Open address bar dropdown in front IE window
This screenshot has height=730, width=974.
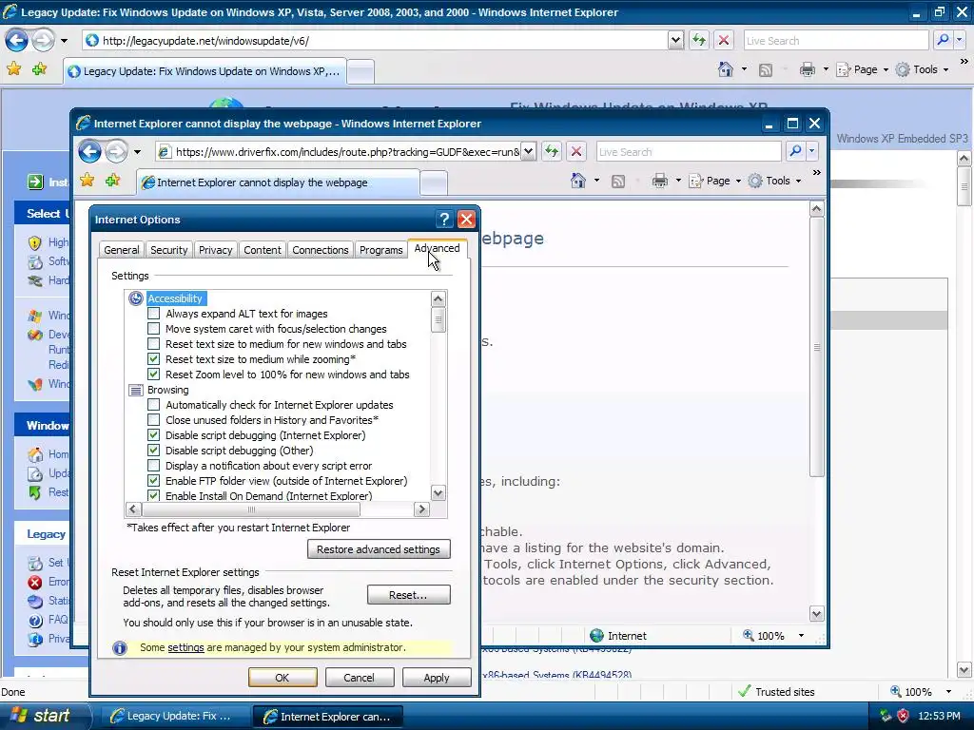pyautogui.click(x=528, y=151)
